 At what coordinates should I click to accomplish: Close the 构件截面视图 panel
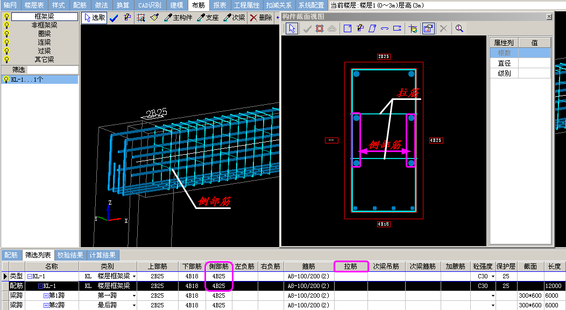tap(549, 17)
